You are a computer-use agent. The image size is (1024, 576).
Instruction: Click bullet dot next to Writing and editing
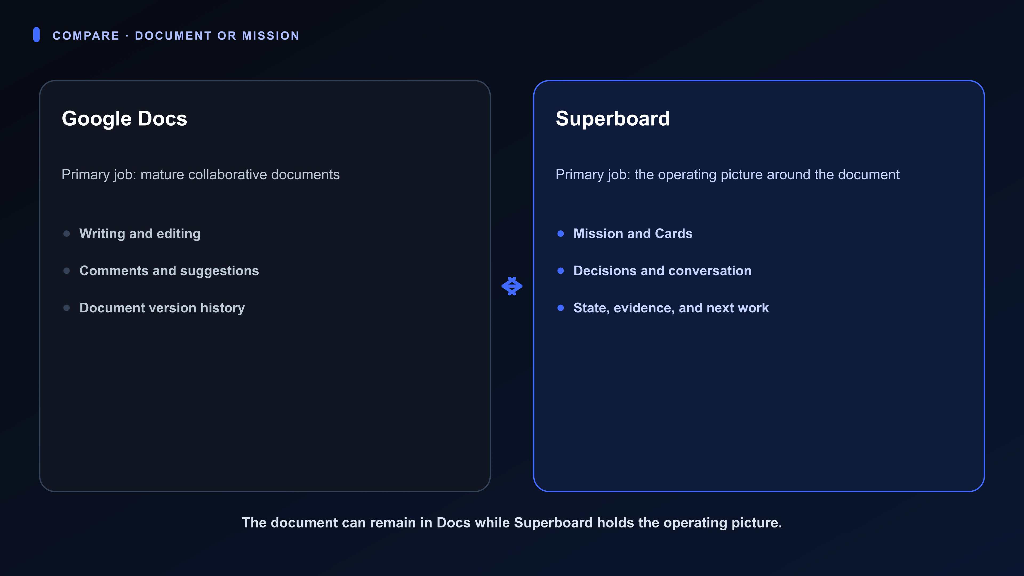tap(66, 234)
